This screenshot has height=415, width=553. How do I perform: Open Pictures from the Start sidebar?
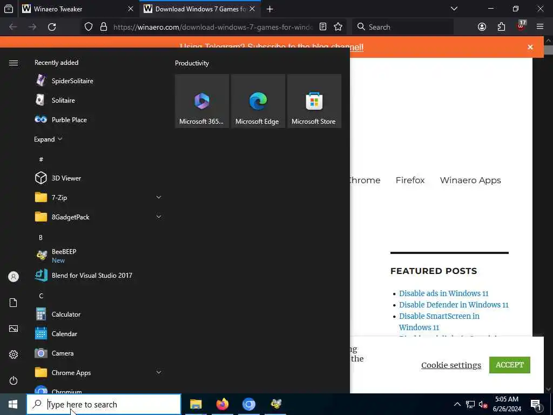(x=14, y=329)
